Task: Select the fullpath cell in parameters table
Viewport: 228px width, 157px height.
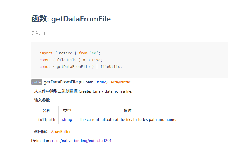Action: [46, 120]
